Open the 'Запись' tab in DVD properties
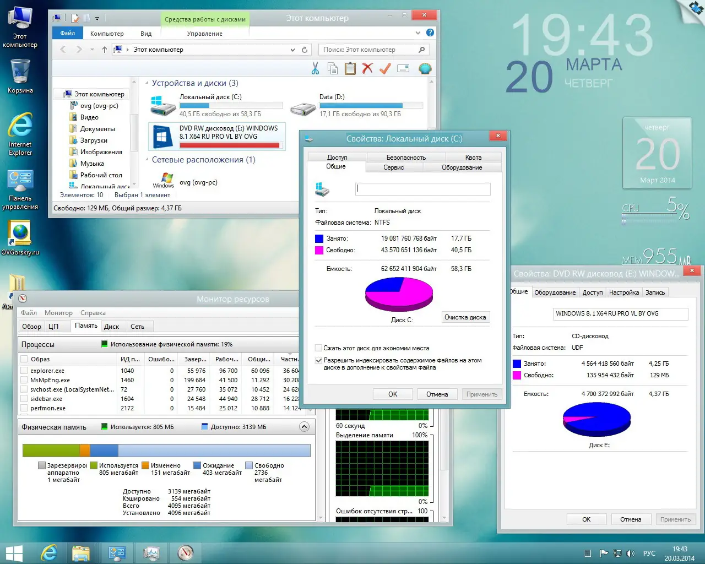The image size is (705, 564). 655,292
